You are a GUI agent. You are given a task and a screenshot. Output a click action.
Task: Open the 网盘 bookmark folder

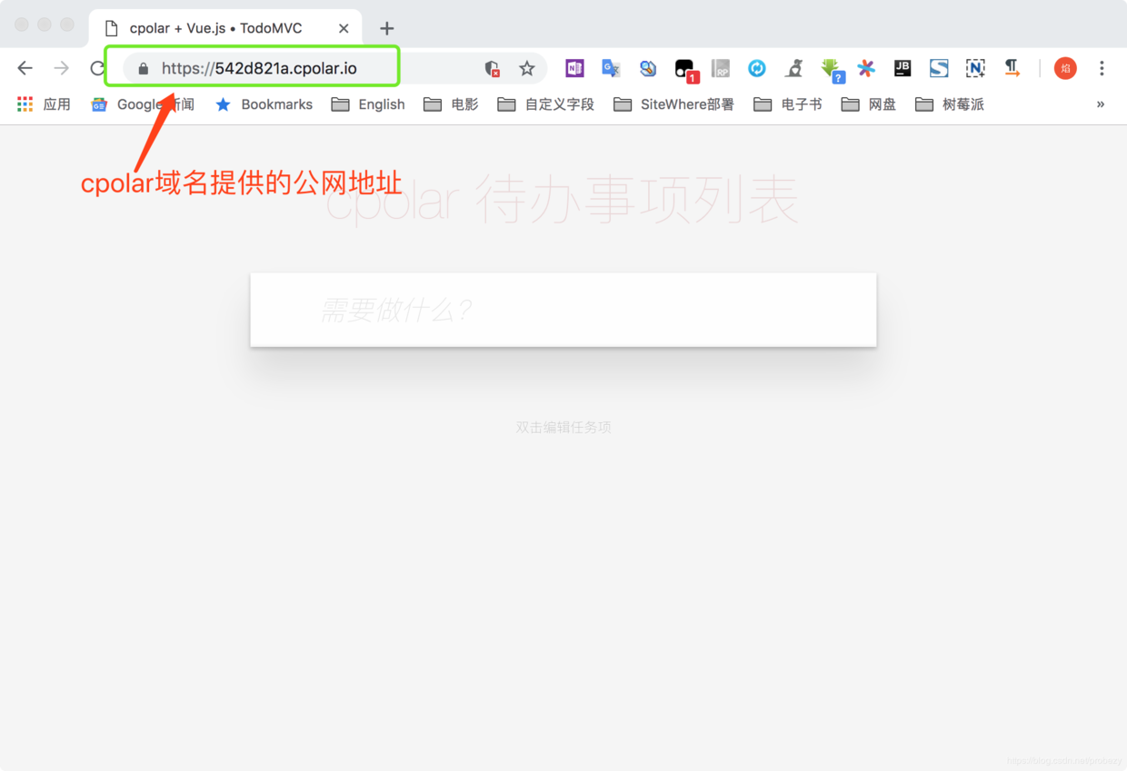point(869,104)
